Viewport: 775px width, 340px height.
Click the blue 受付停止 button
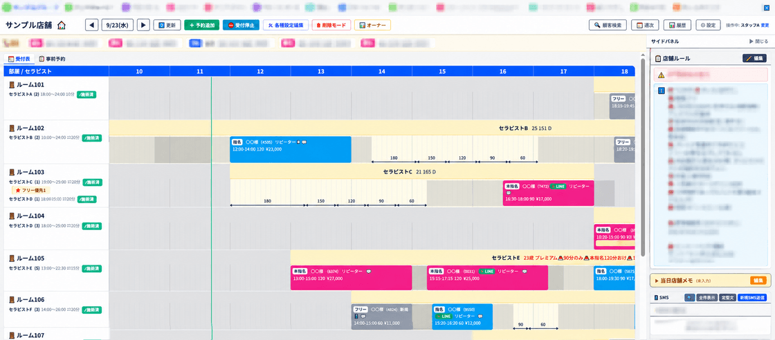click(x=241, y=25)
